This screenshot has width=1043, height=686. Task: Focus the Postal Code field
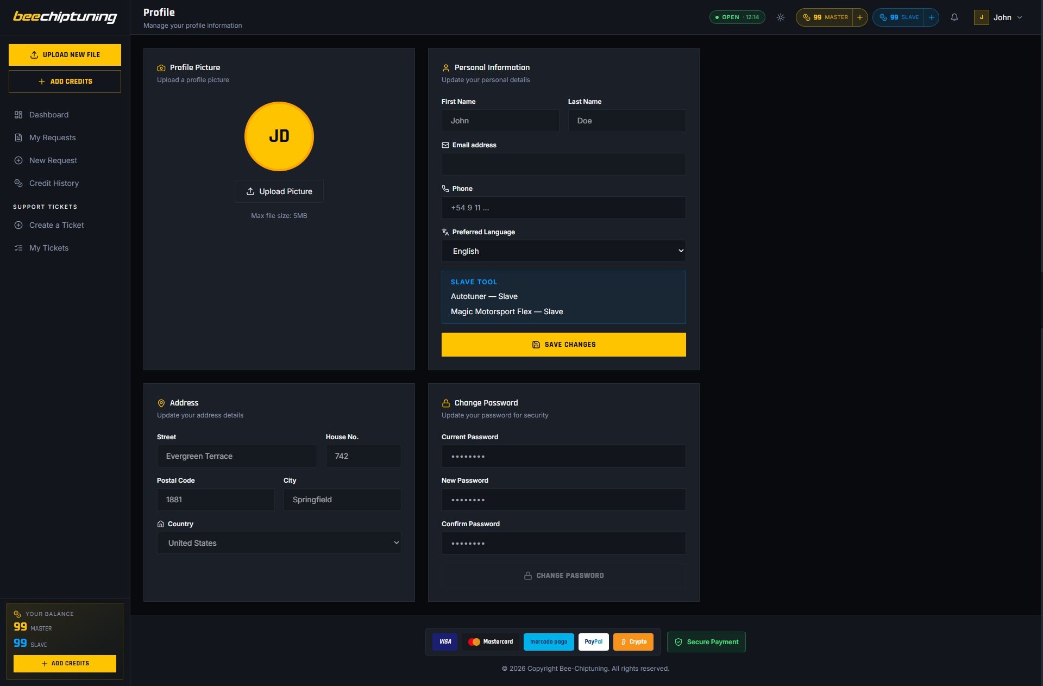[x=216, y=500]
